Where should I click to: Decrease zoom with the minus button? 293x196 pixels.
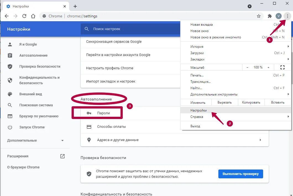click(247, 67)
